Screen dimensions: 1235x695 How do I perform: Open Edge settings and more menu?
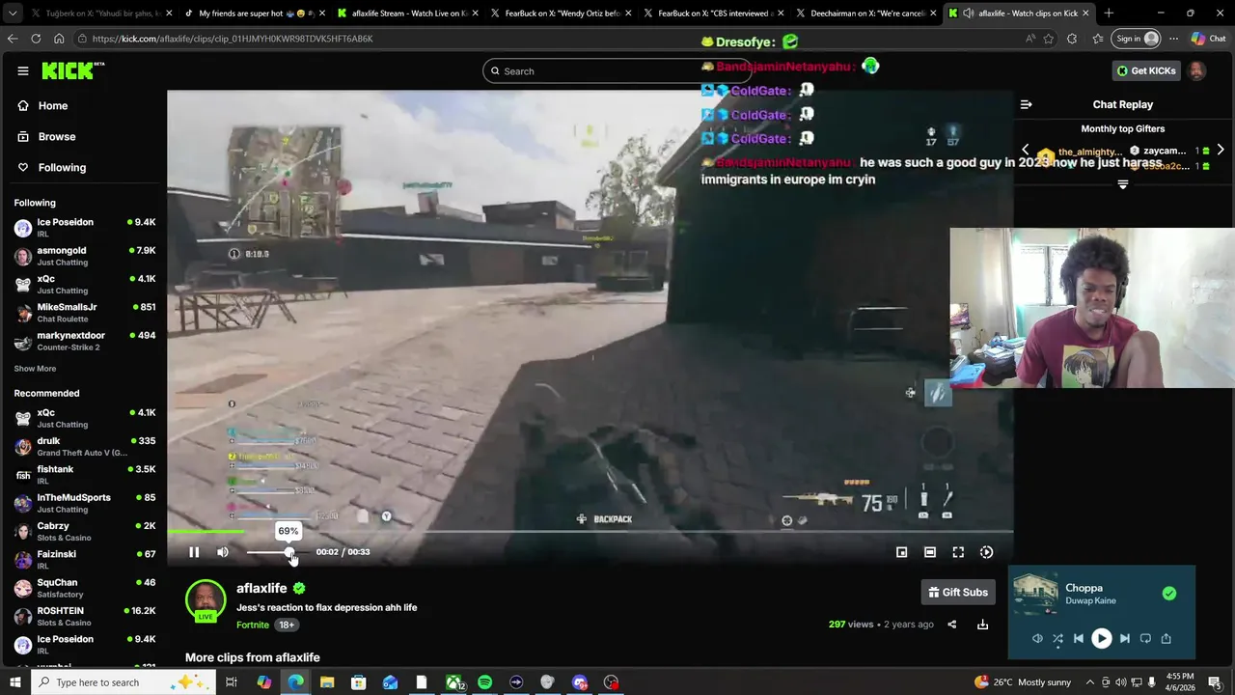(1174, 39)
